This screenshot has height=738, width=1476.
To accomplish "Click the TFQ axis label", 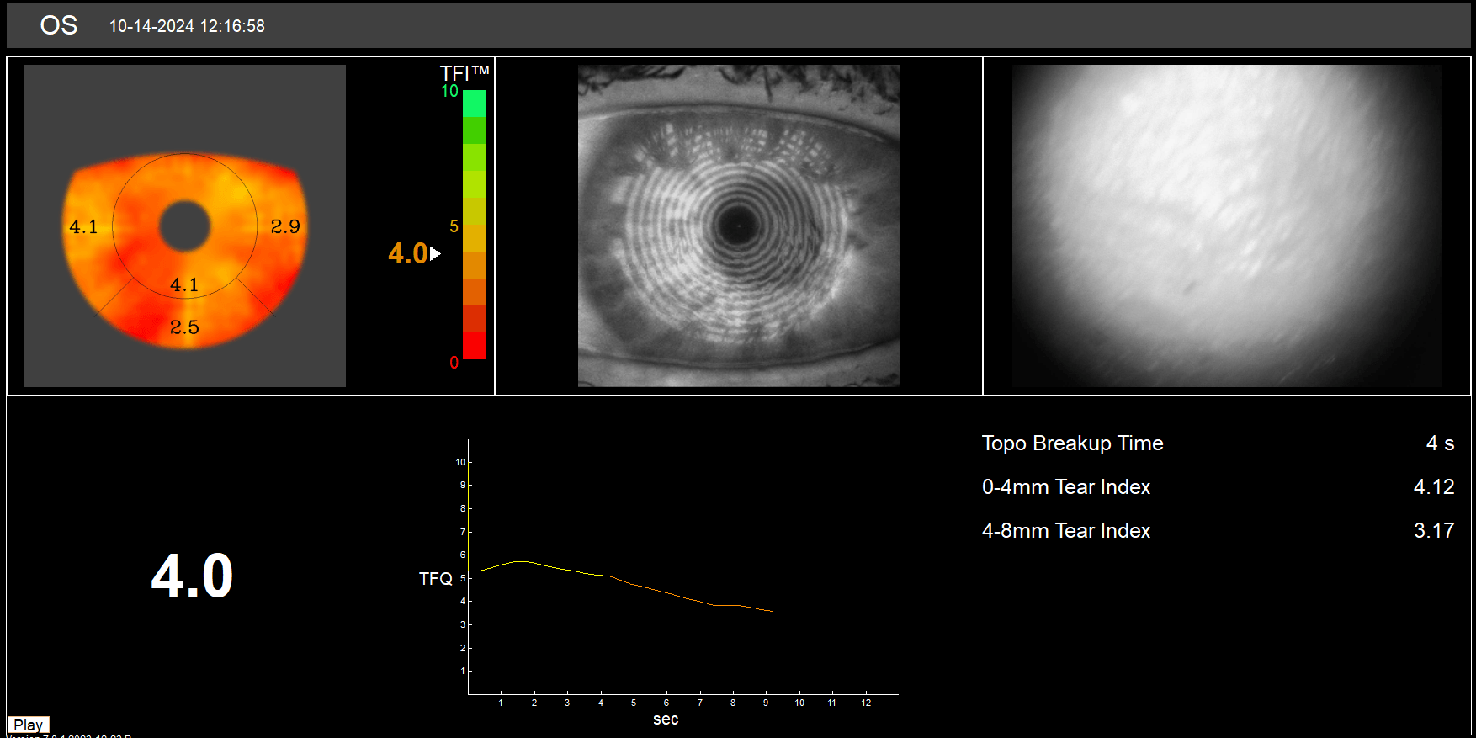I will point(436,579).
